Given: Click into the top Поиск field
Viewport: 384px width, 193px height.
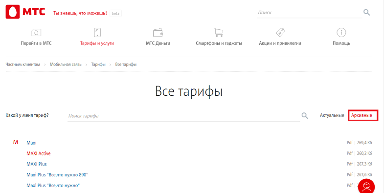Looking at the screenshot, I should coord(310,13).
